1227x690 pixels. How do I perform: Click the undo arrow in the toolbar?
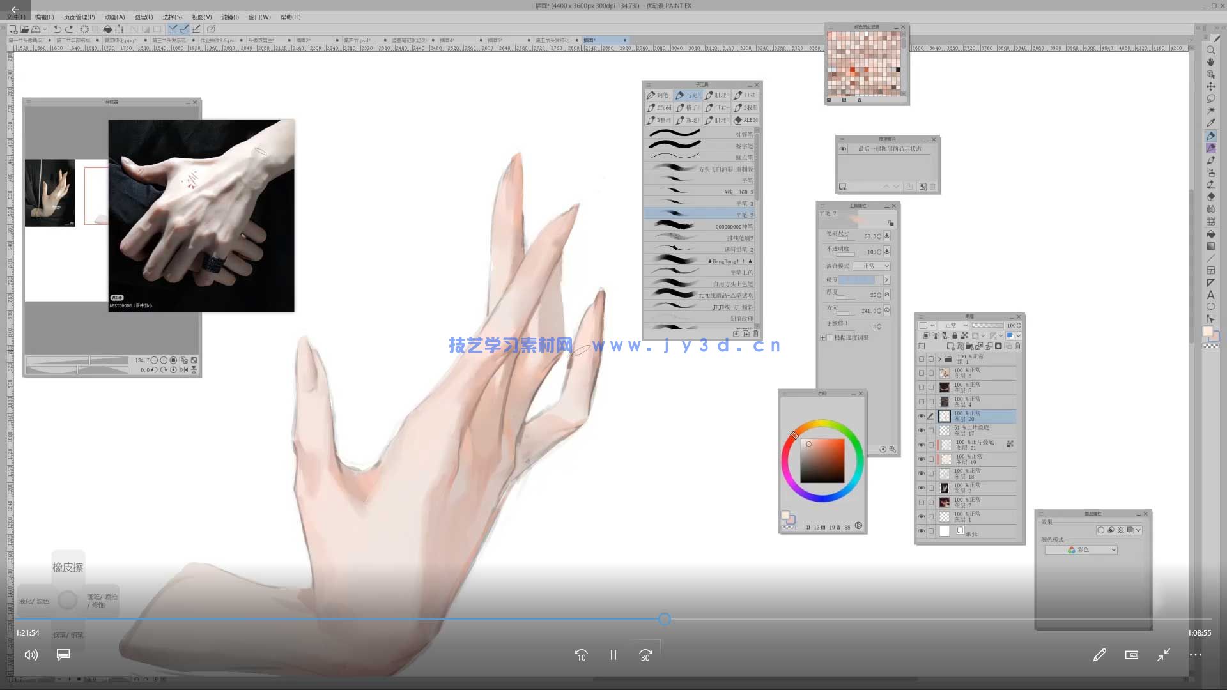coord(58,29)
